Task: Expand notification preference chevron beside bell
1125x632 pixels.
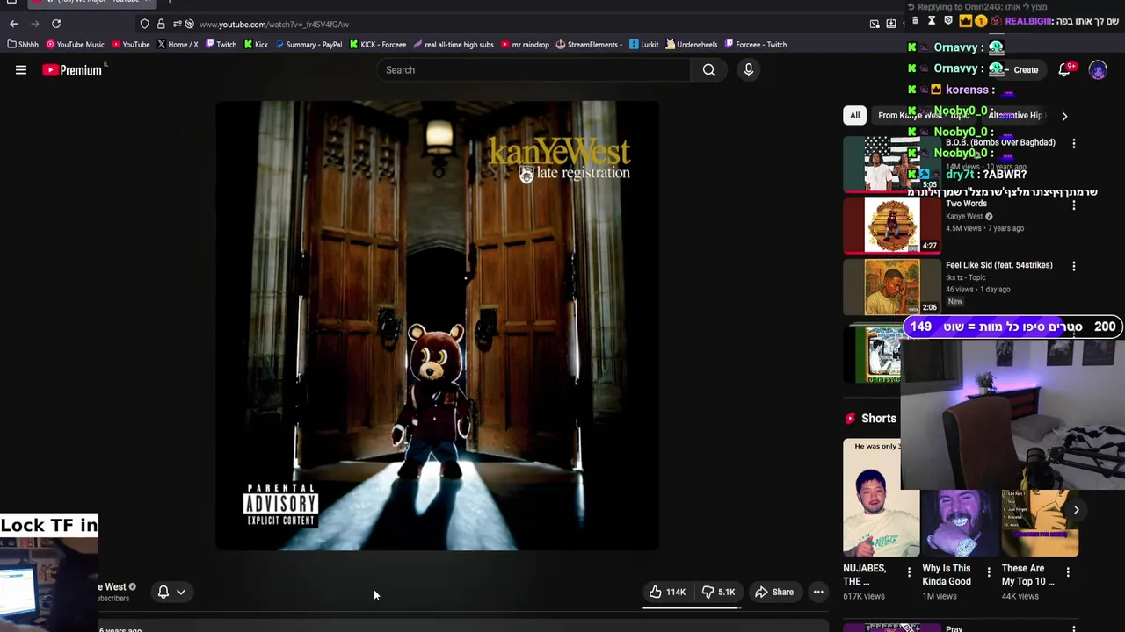Action: click(x=180, y=592)
